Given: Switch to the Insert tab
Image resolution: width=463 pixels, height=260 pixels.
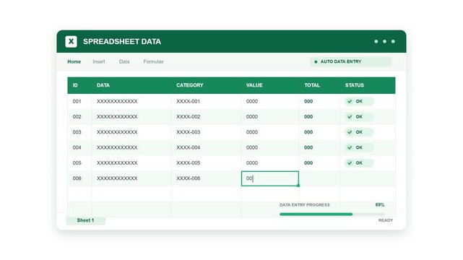Looking at the screenshot, I should (x=99, y=61).
